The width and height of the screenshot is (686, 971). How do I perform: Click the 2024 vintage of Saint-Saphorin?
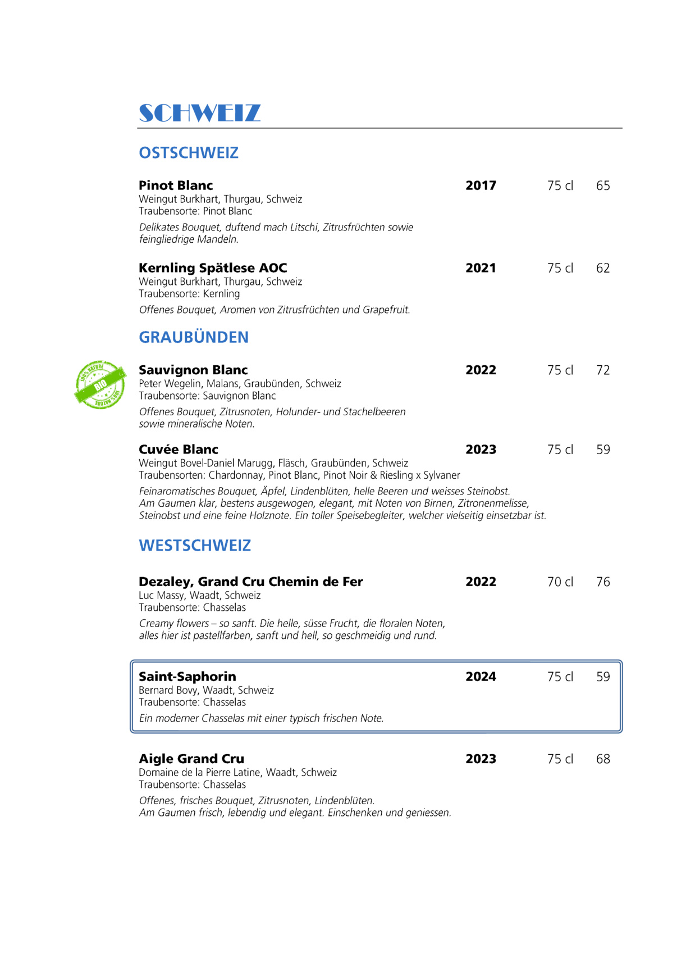coord(481,677)
